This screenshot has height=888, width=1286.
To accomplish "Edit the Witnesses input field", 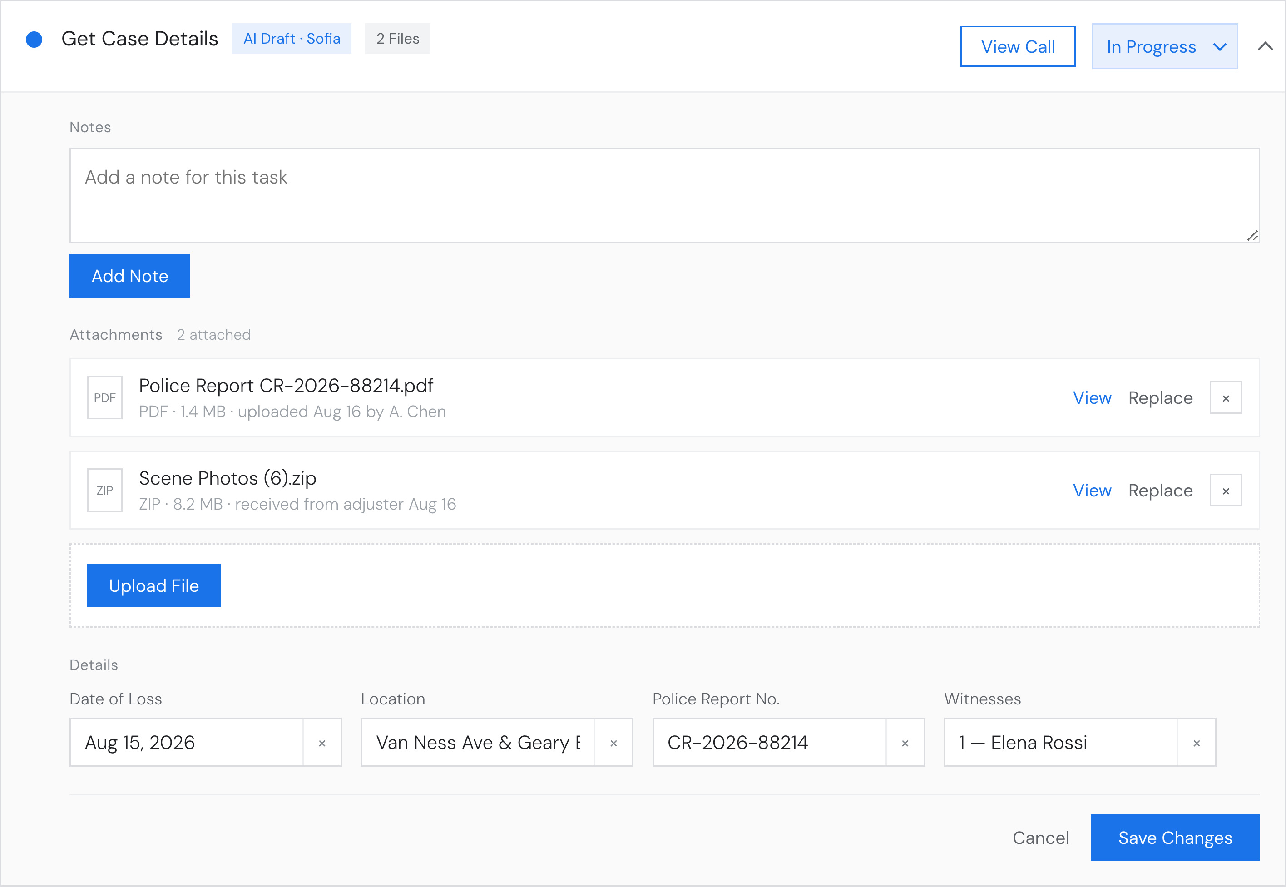I will [x=1061, y=743].
